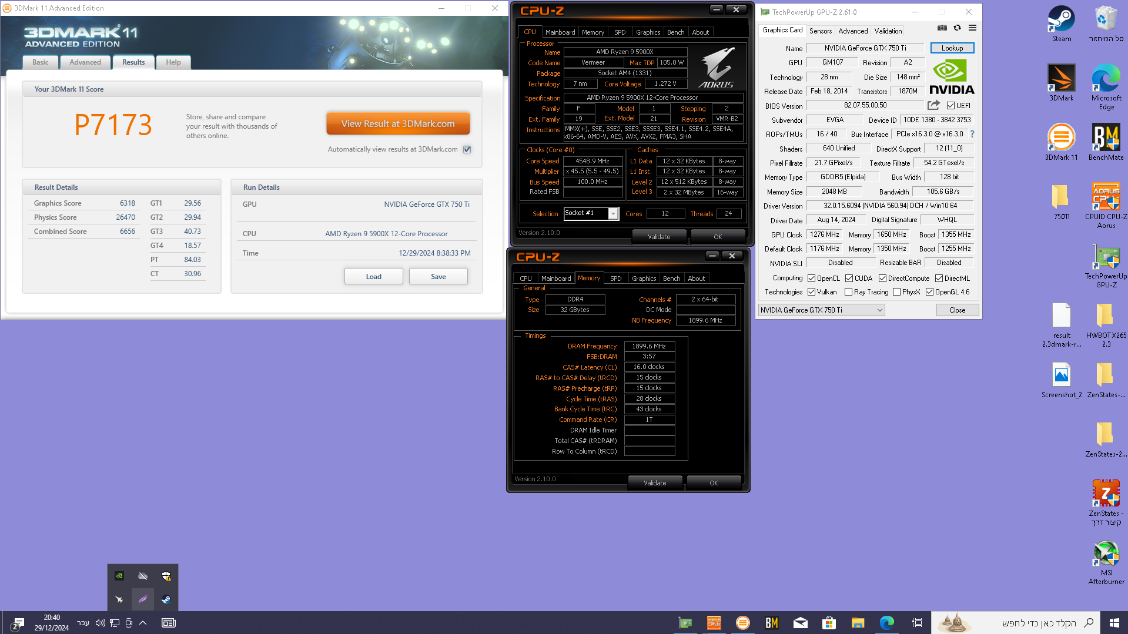The height and width of the screenshot is (634, 1128).
Task: Open the CPU-Z Socket #1 selection dropdown
Action: point(612,213)
